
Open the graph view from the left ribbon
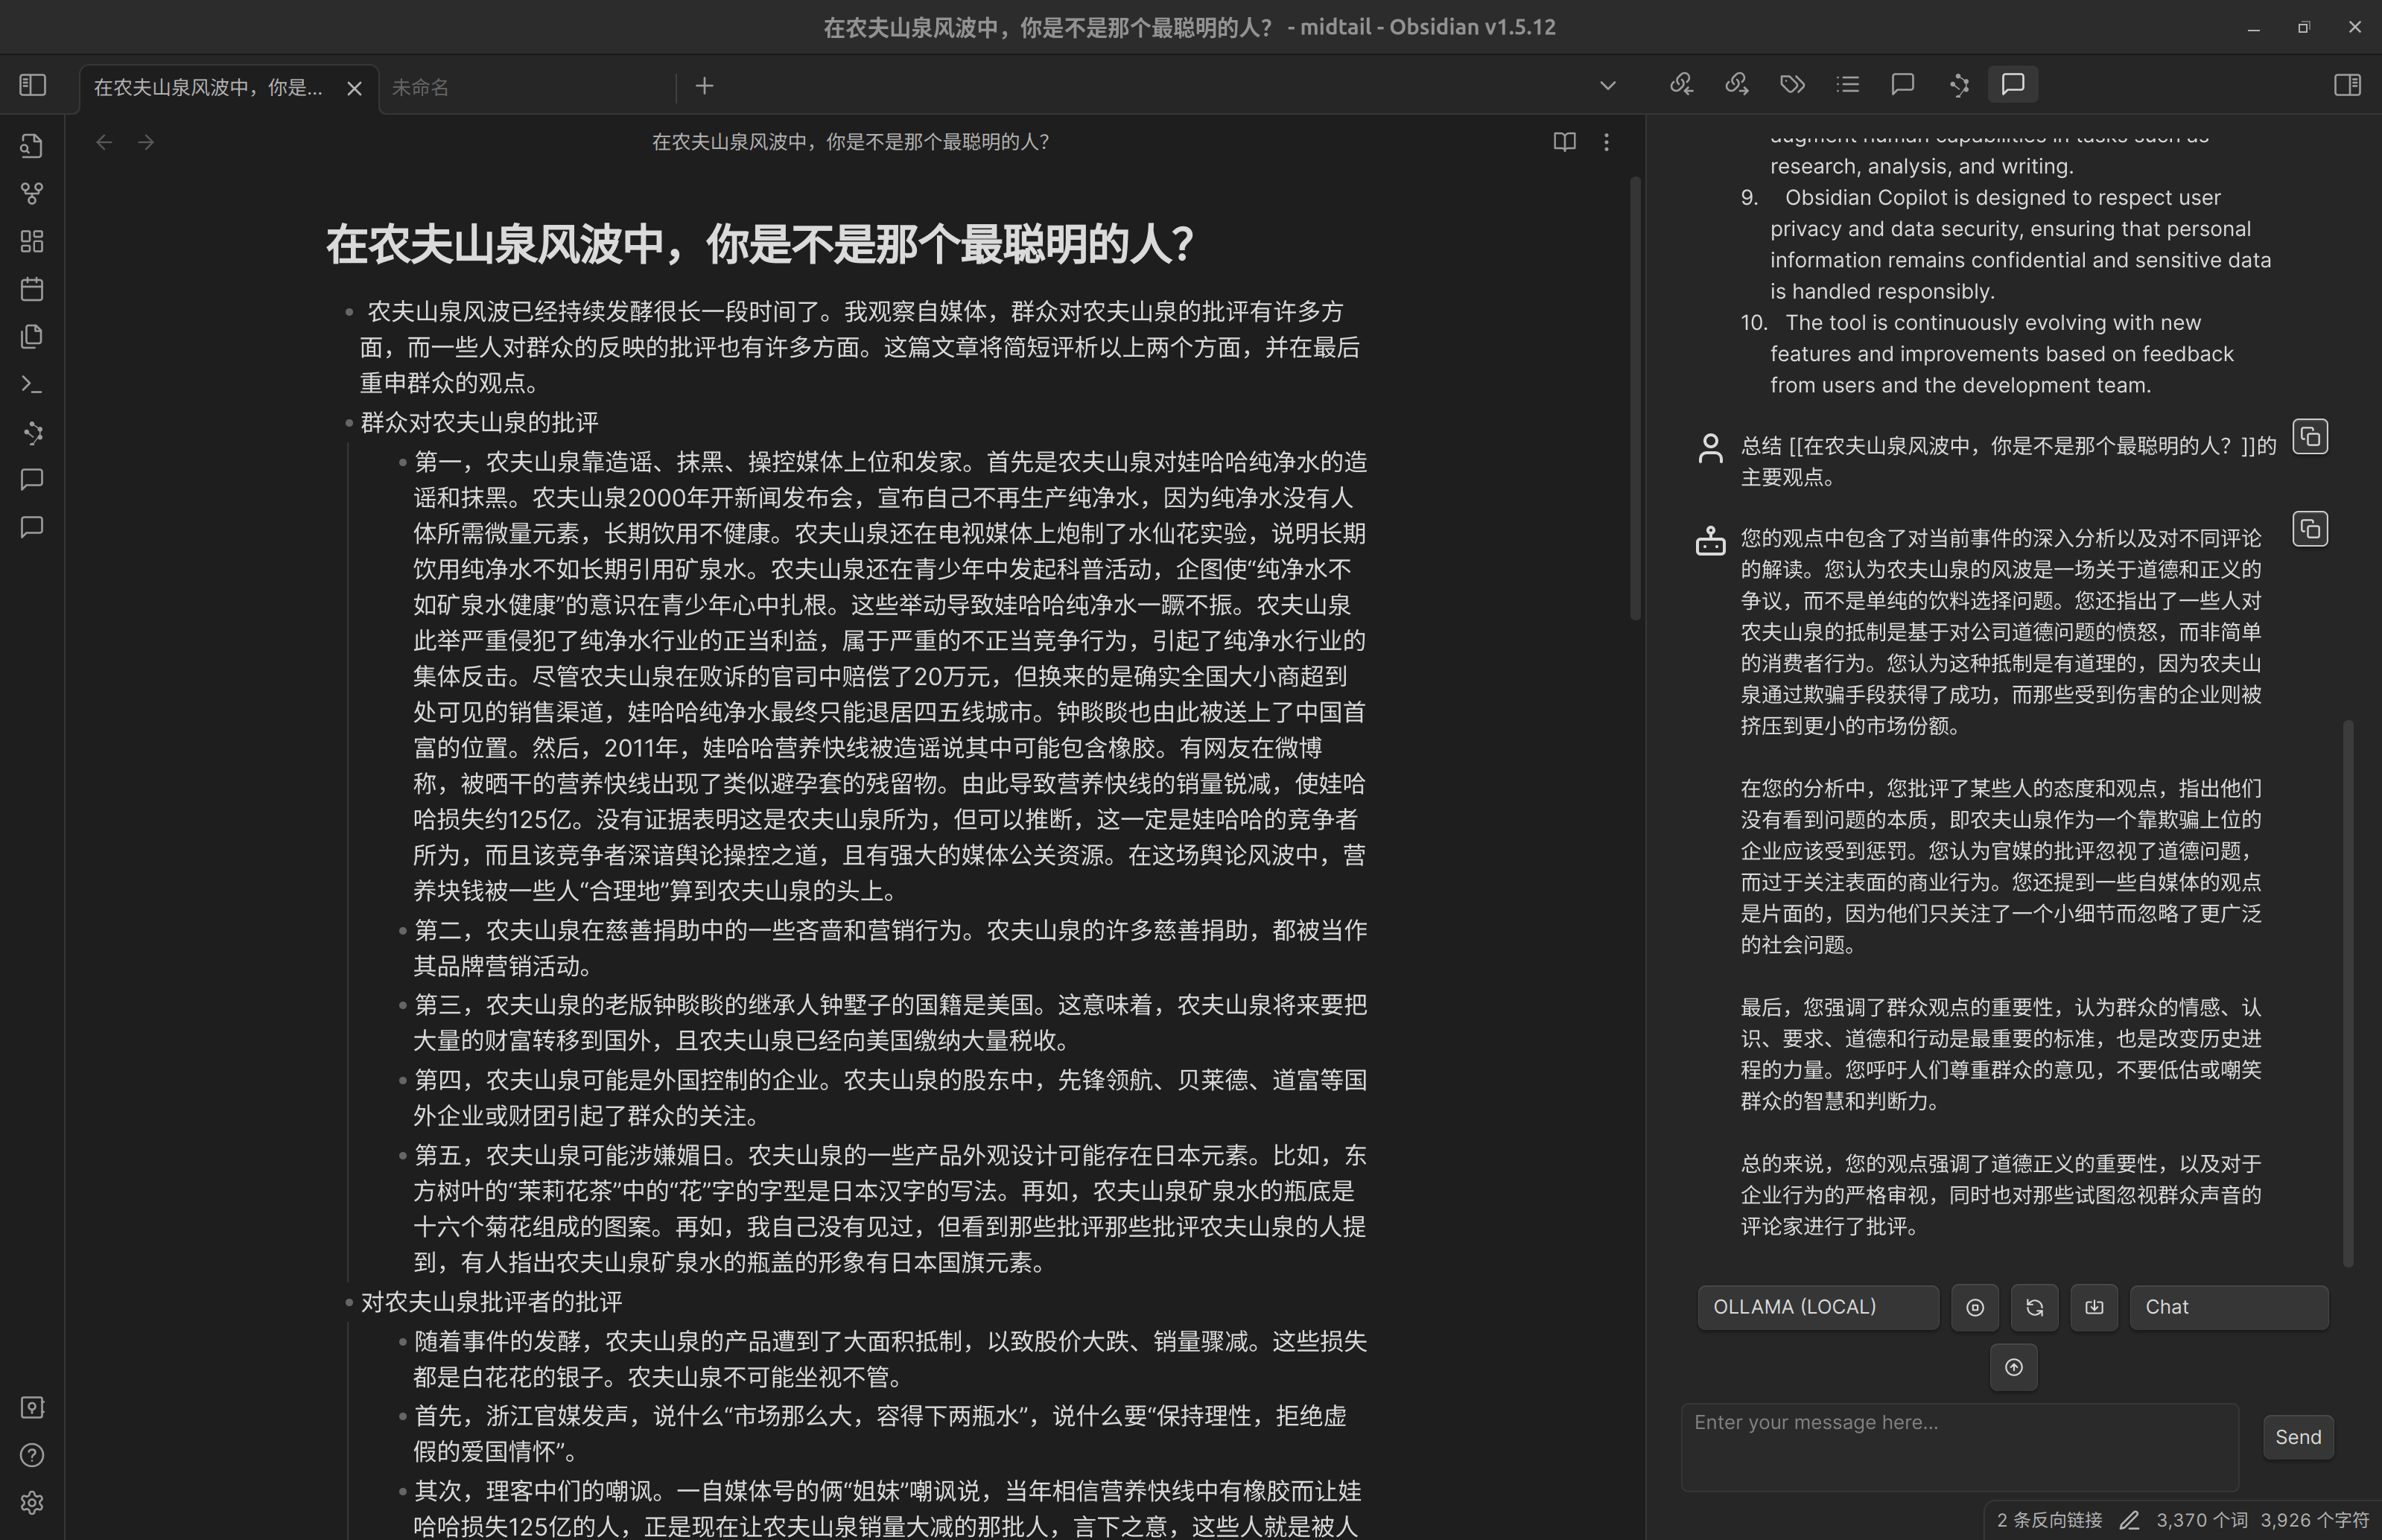31,193
